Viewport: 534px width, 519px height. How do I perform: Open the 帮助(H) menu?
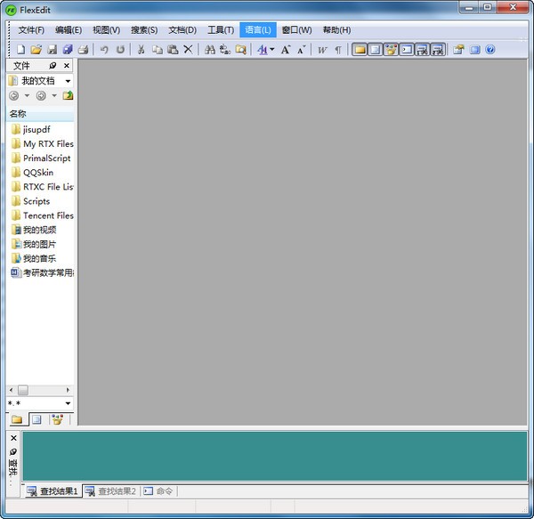[x=336, y=30]
